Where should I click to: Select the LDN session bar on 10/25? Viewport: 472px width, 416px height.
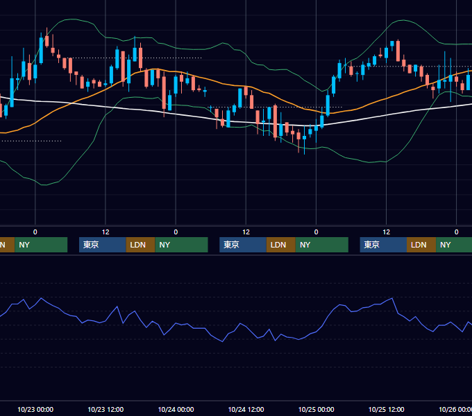coord(421,245)
